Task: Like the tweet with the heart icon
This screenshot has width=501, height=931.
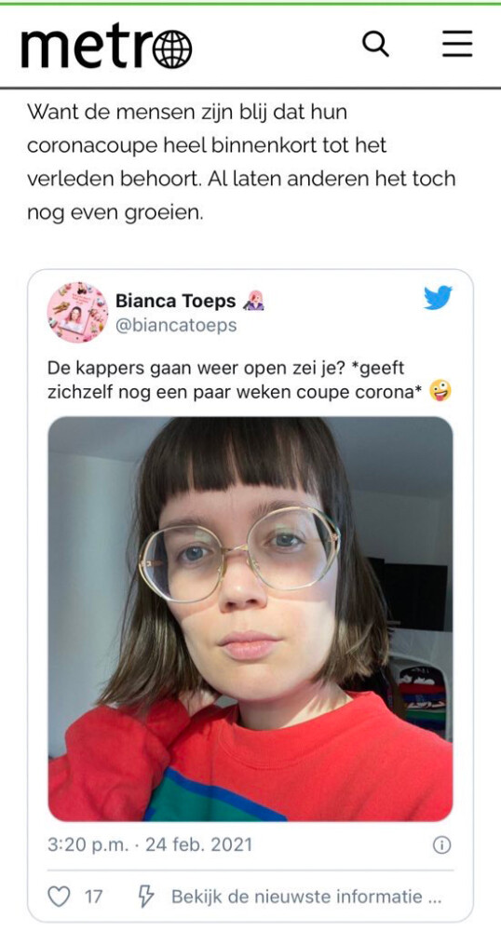Action: pos(59,897)
